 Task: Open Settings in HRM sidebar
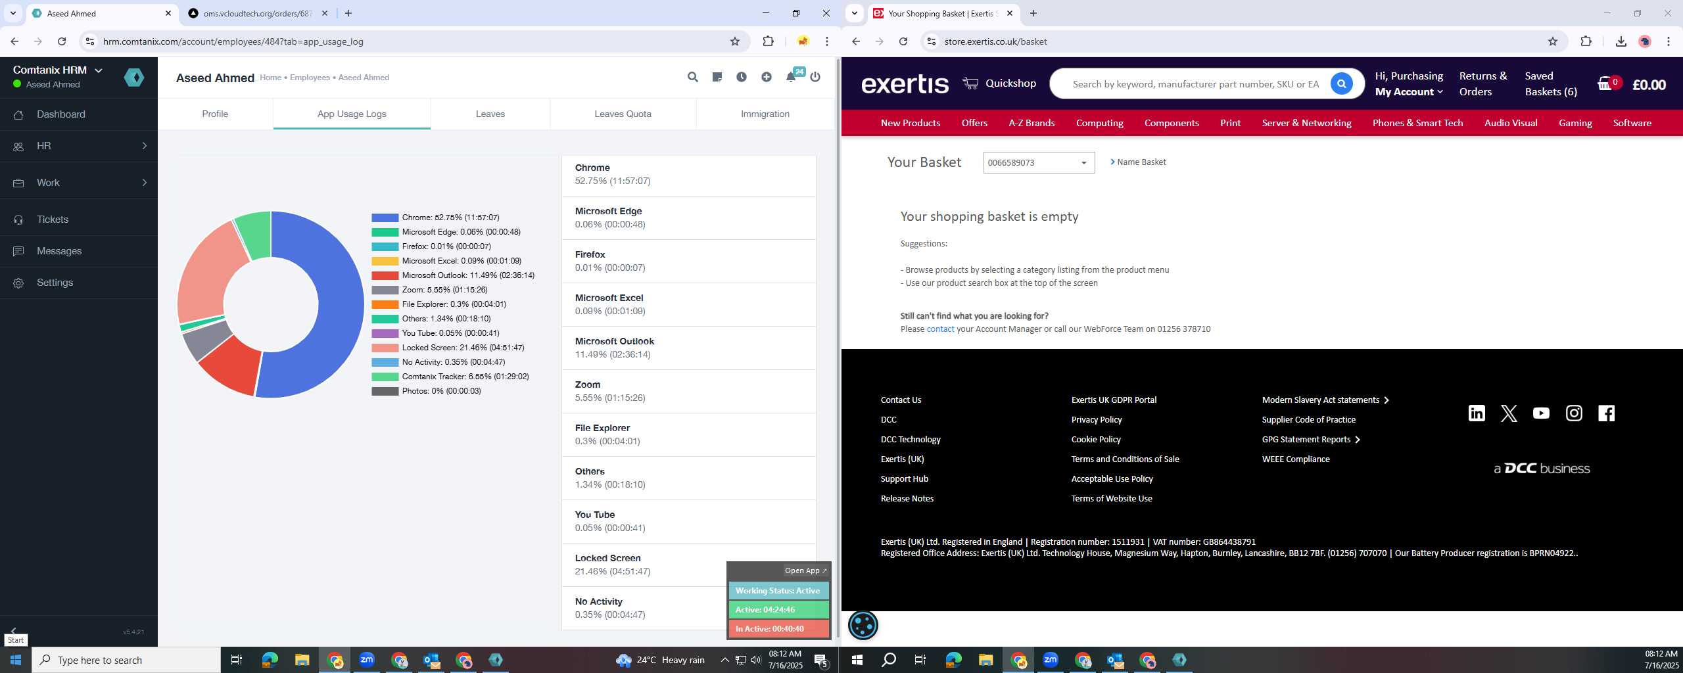pyautogui.click(x=79, y=283)
